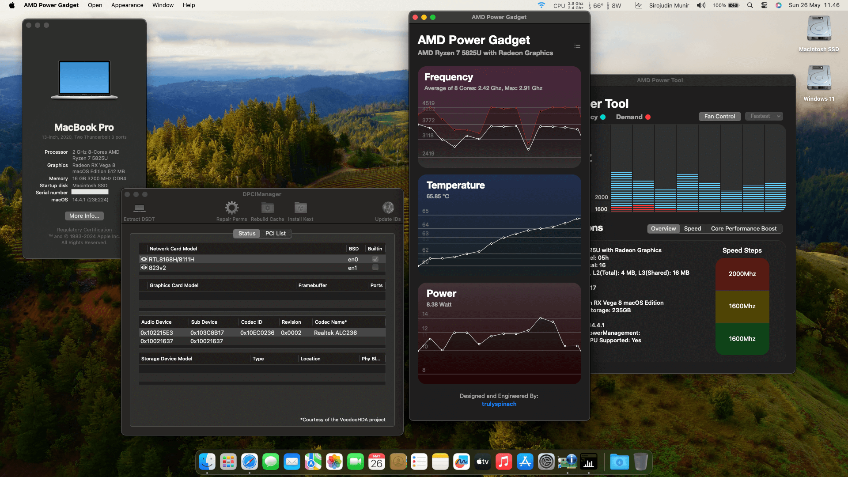Toggle eye icon for RTL8168H/8111H row
The width and height of the screenshot is (848, 477).
144,259
